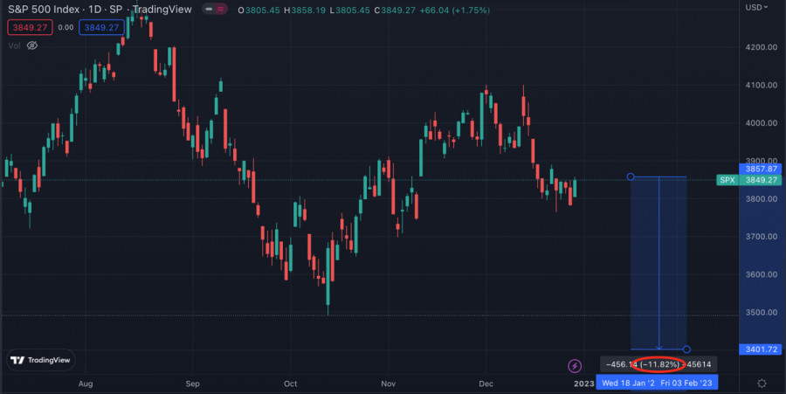Click the Nov label on time axis
The width and height of the screenshot is (786, 394).
point(388,384)
